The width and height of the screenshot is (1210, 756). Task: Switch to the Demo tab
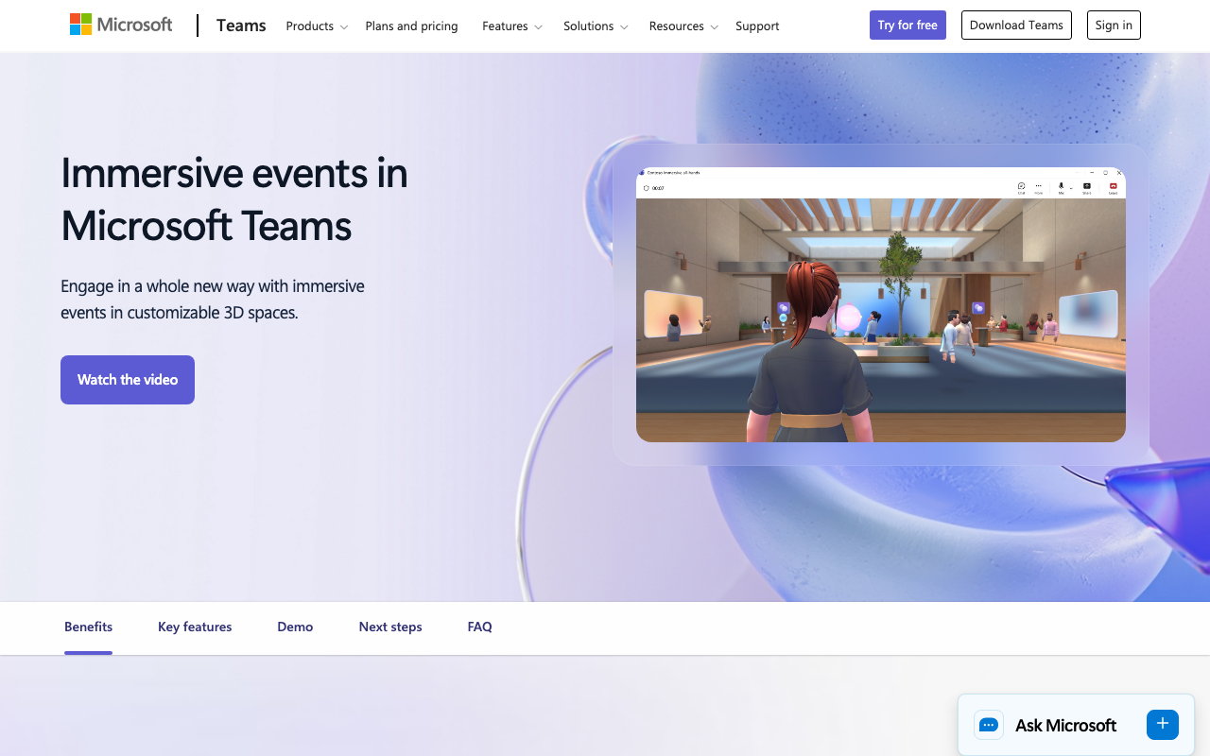295,627
